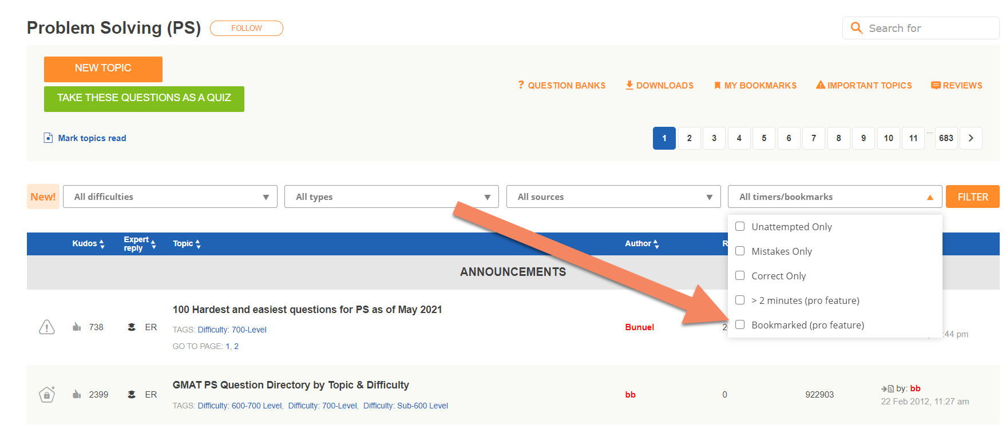Click thumbs-up kudos icon beside 2399
Screen dimensions: 1006x425
(77, 394)
